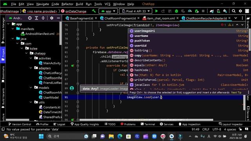The height and width of the screenshot is (141, 251).
Task: Click the Windows Start button
Action: point(41,136)
